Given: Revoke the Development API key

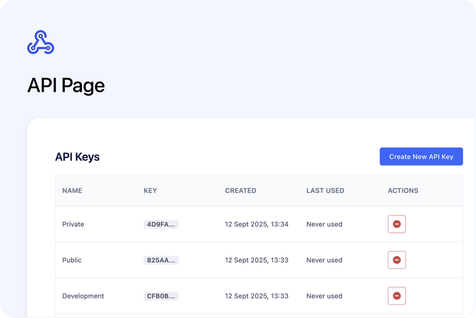Looking at the screenshot, I should coord(397,296).
